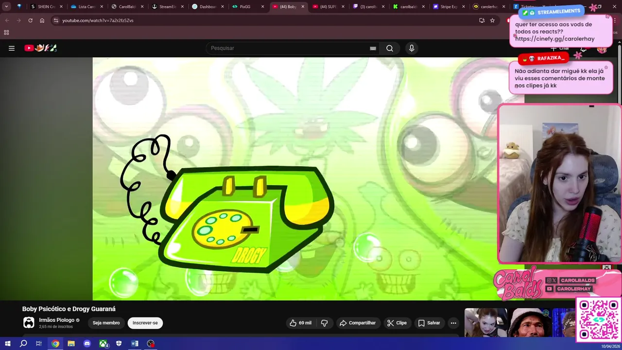This screenshot has height=350, width=622.
Task: Click the video title Boby Psicótico e Drogy Guaraná
Action: pos(69,309)
